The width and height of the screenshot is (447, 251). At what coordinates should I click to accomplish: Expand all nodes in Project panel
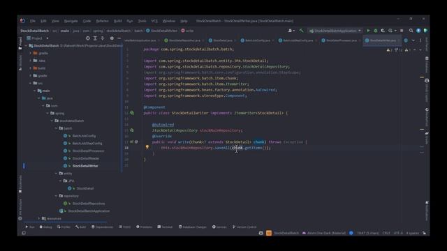click(95, 38)
